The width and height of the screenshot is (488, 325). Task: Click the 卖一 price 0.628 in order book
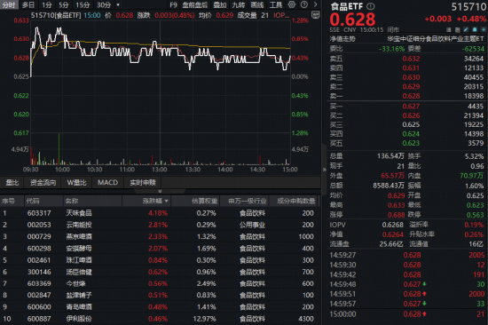[411, 96]
